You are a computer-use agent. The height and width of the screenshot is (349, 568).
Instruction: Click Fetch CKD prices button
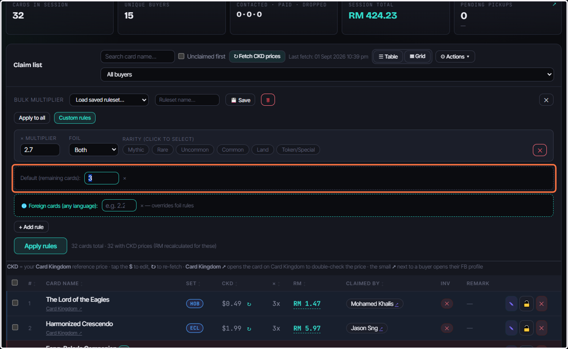click(257, 57)
